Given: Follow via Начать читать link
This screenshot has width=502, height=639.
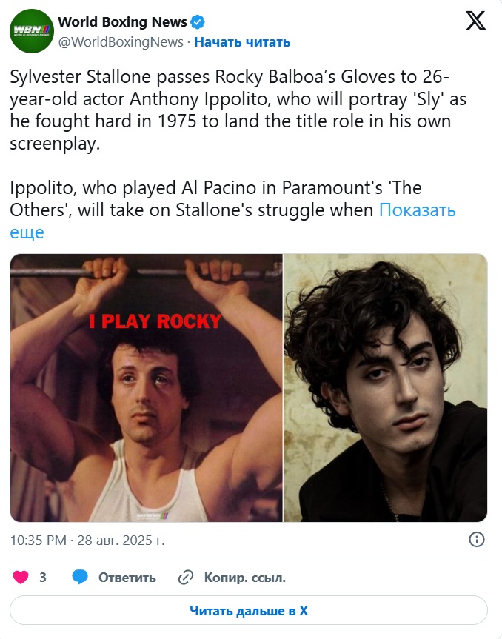Looking at the screenshot, I should pyautogui.click(x=242, y=42).
